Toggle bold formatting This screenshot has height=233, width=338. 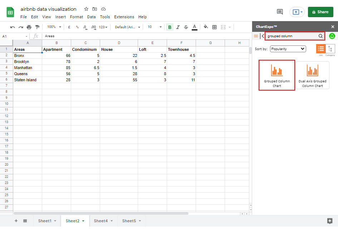click(170, 27)
